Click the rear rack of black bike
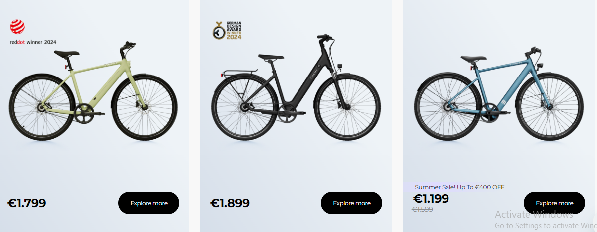Image resolution: width=597 pixels, height=232 pixels. point(239,73)
